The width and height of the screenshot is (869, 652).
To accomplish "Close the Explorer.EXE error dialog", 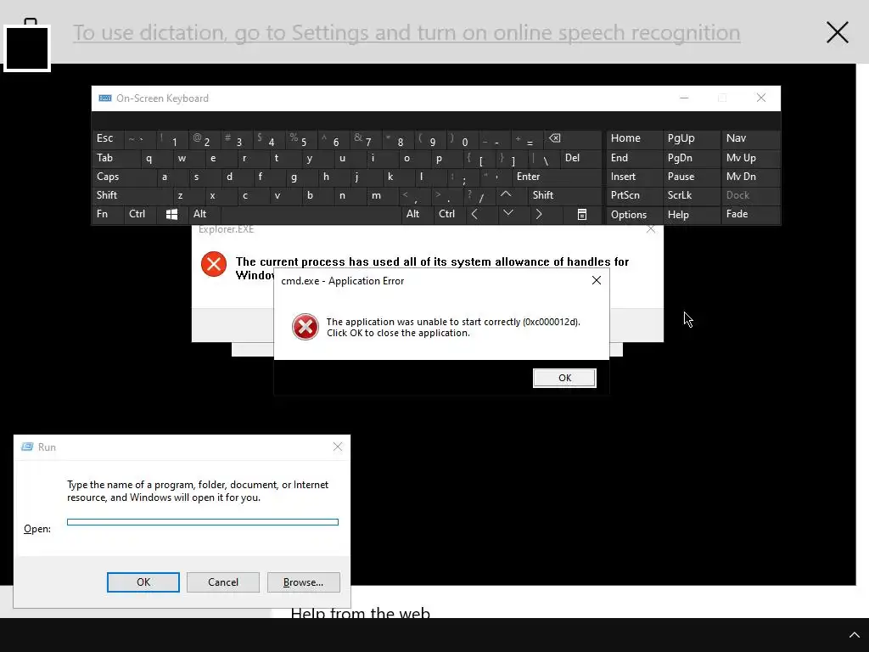I will click(x=651, y=229).
